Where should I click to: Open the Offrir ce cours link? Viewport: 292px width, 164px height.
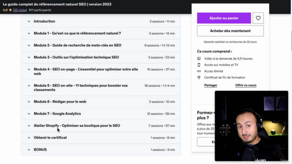[x=245, y=85]
